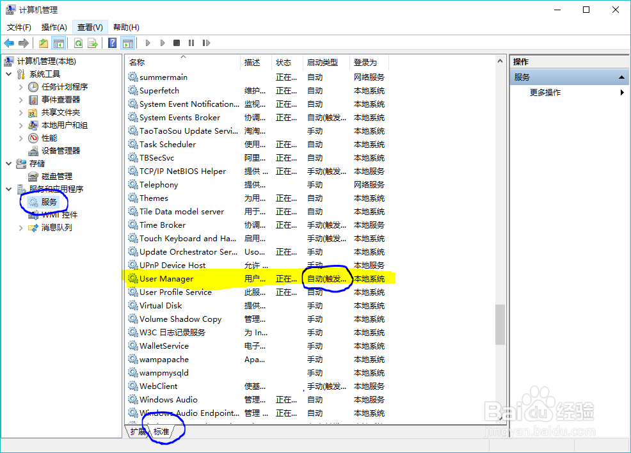631x453 pixels.
Task: Click the back navigation arrow icon
Action: coord(9,43)
